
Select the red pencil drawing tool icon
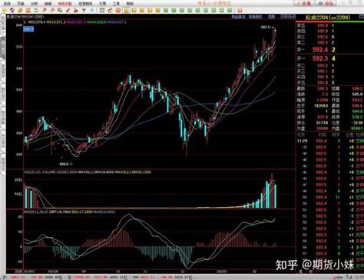point(68,11)
